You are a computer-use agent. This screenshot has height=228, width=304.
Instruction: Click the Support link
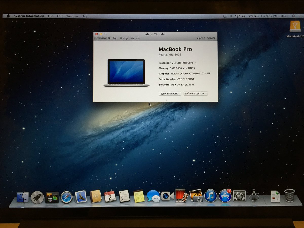click(201, 38)
